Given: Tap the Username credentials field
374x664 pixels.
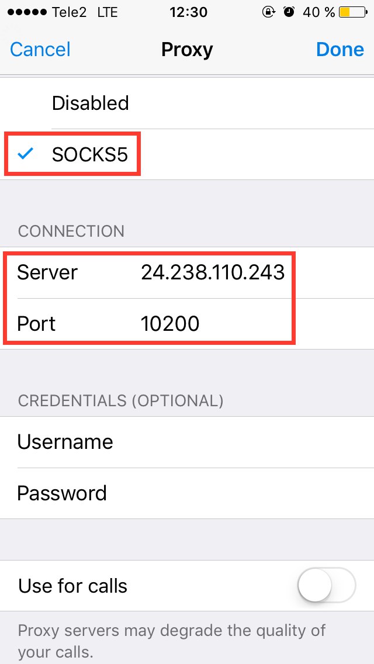Looking at the screenshot, I should point(187,442).
